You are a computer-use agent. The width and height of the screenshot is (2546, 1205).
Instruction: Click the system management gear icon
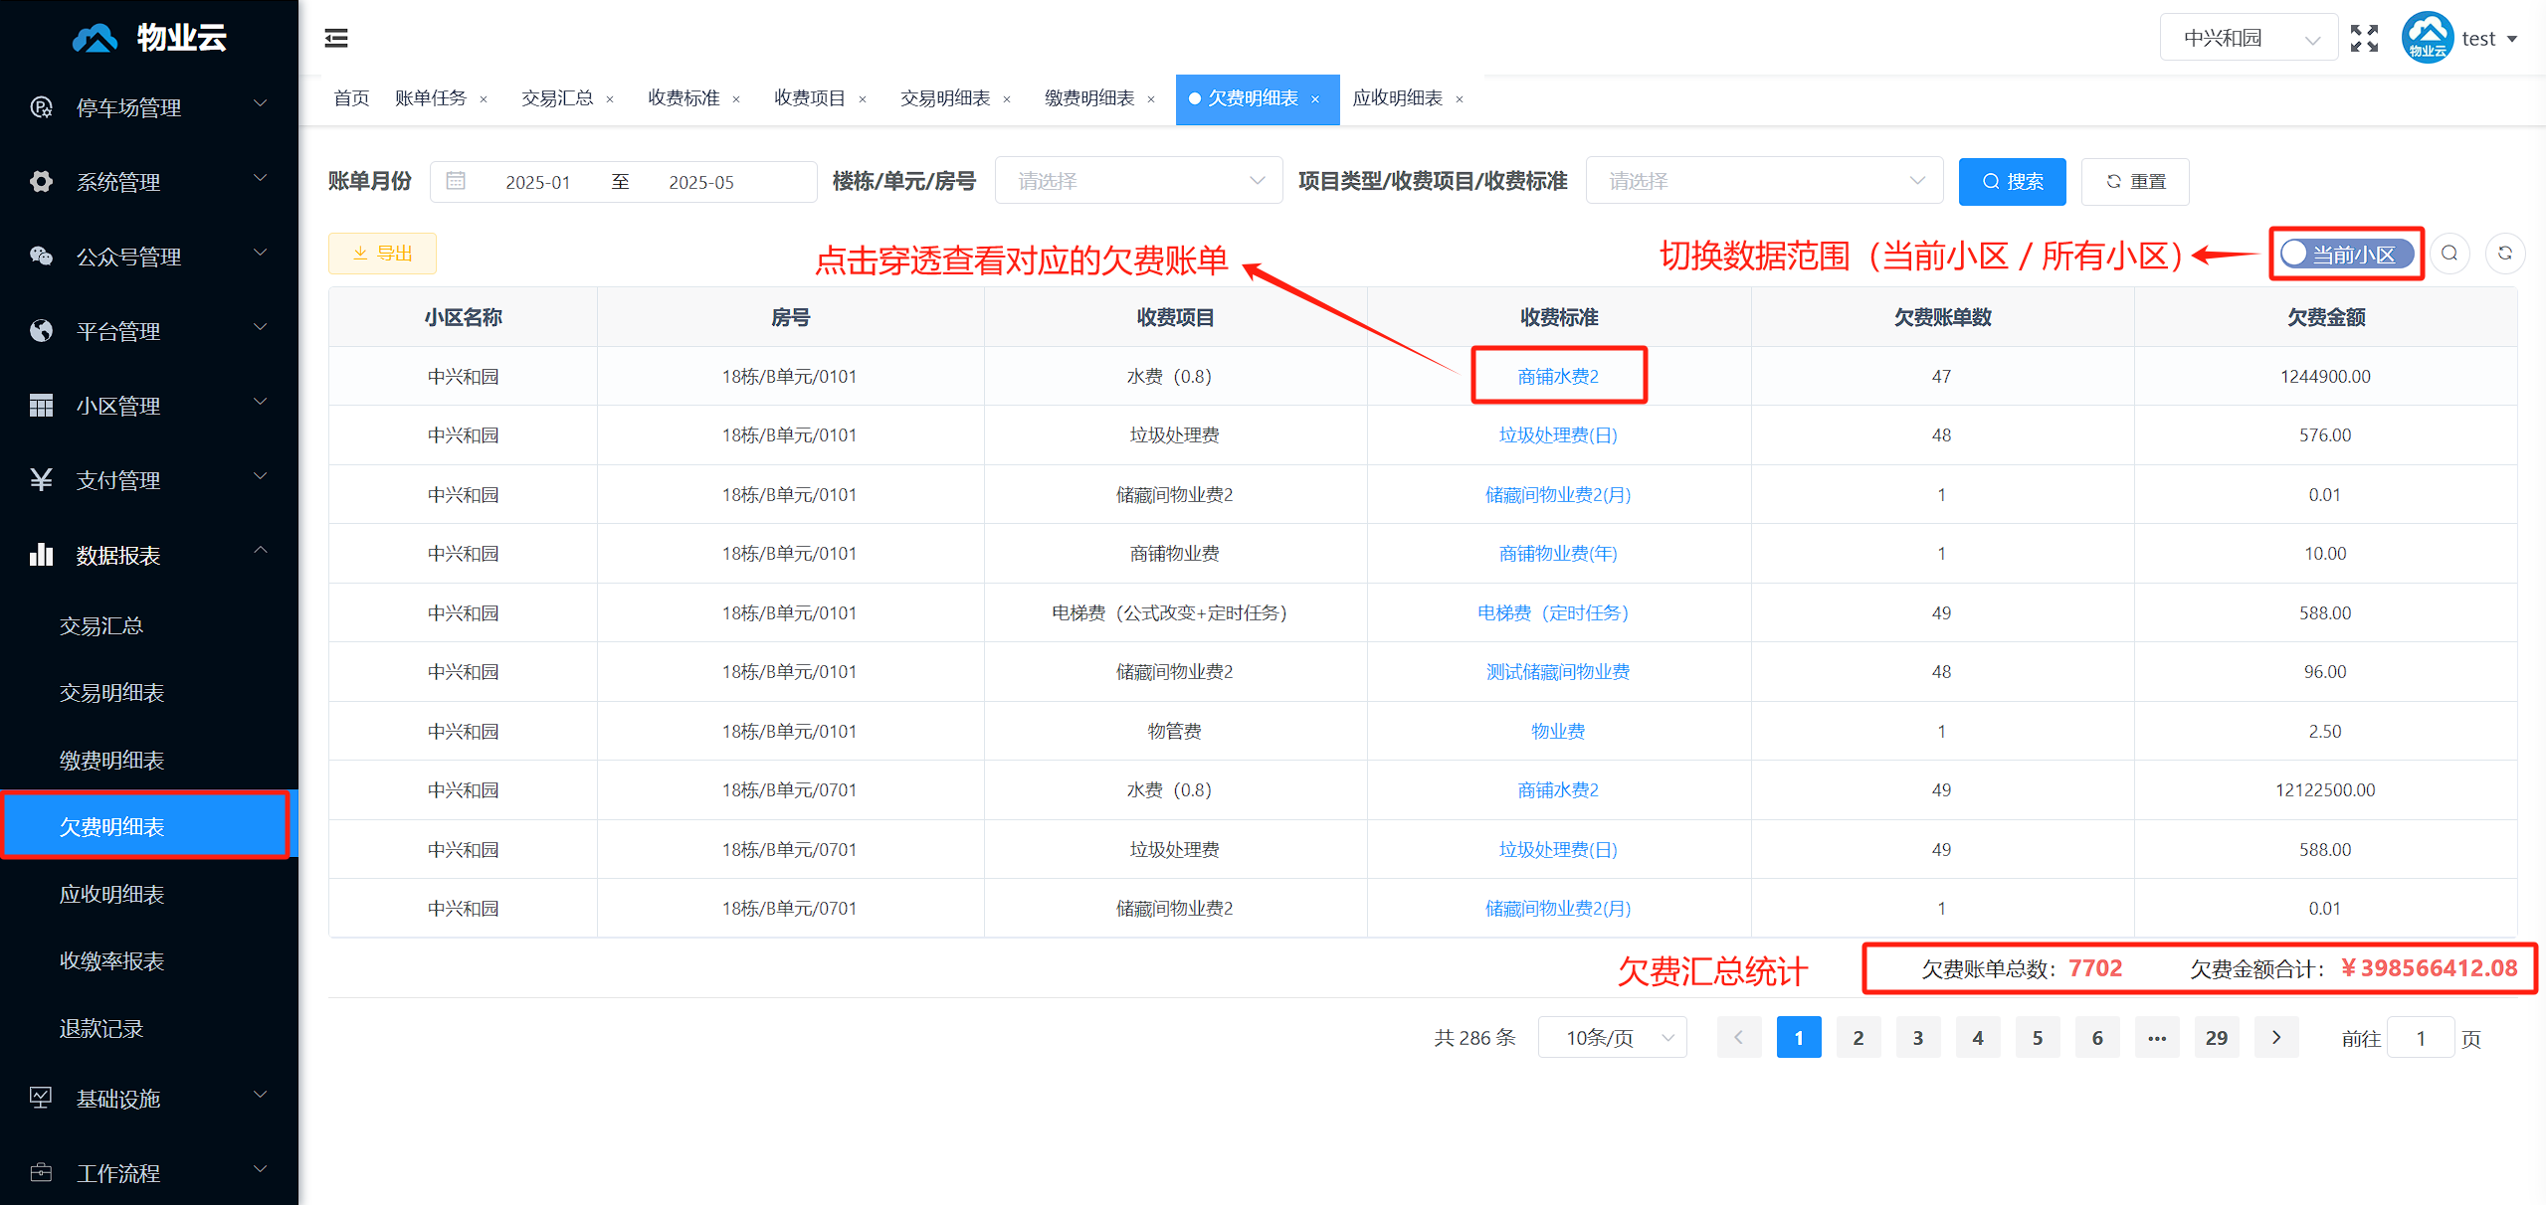coord(41,182)
